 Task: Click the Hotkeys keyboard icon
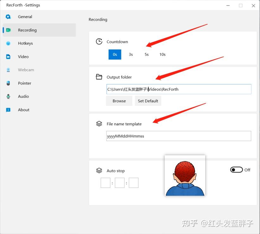pos(8,43)
